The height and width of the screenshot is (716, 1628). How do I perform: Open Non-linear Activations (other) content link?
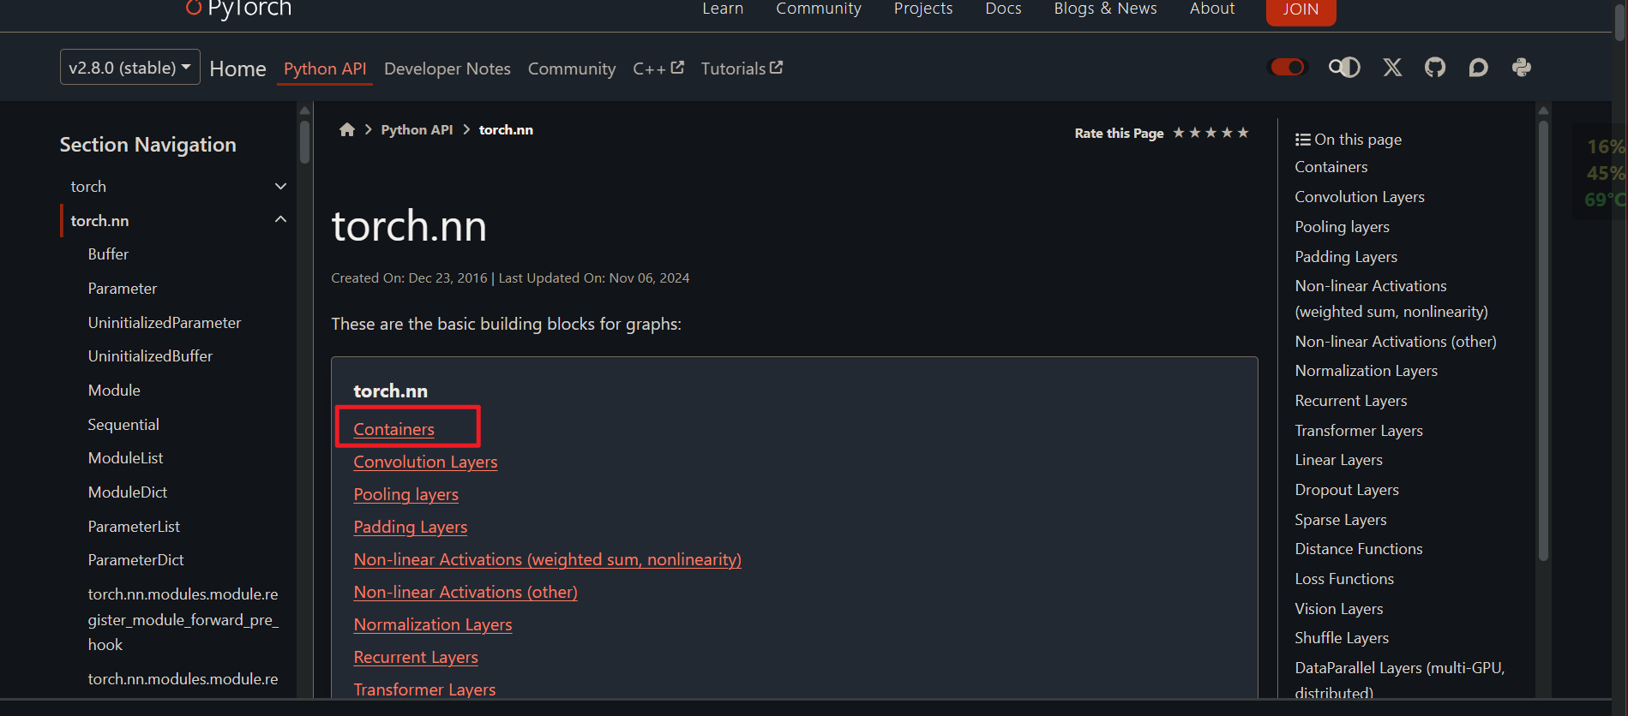[x=466, y=592]
